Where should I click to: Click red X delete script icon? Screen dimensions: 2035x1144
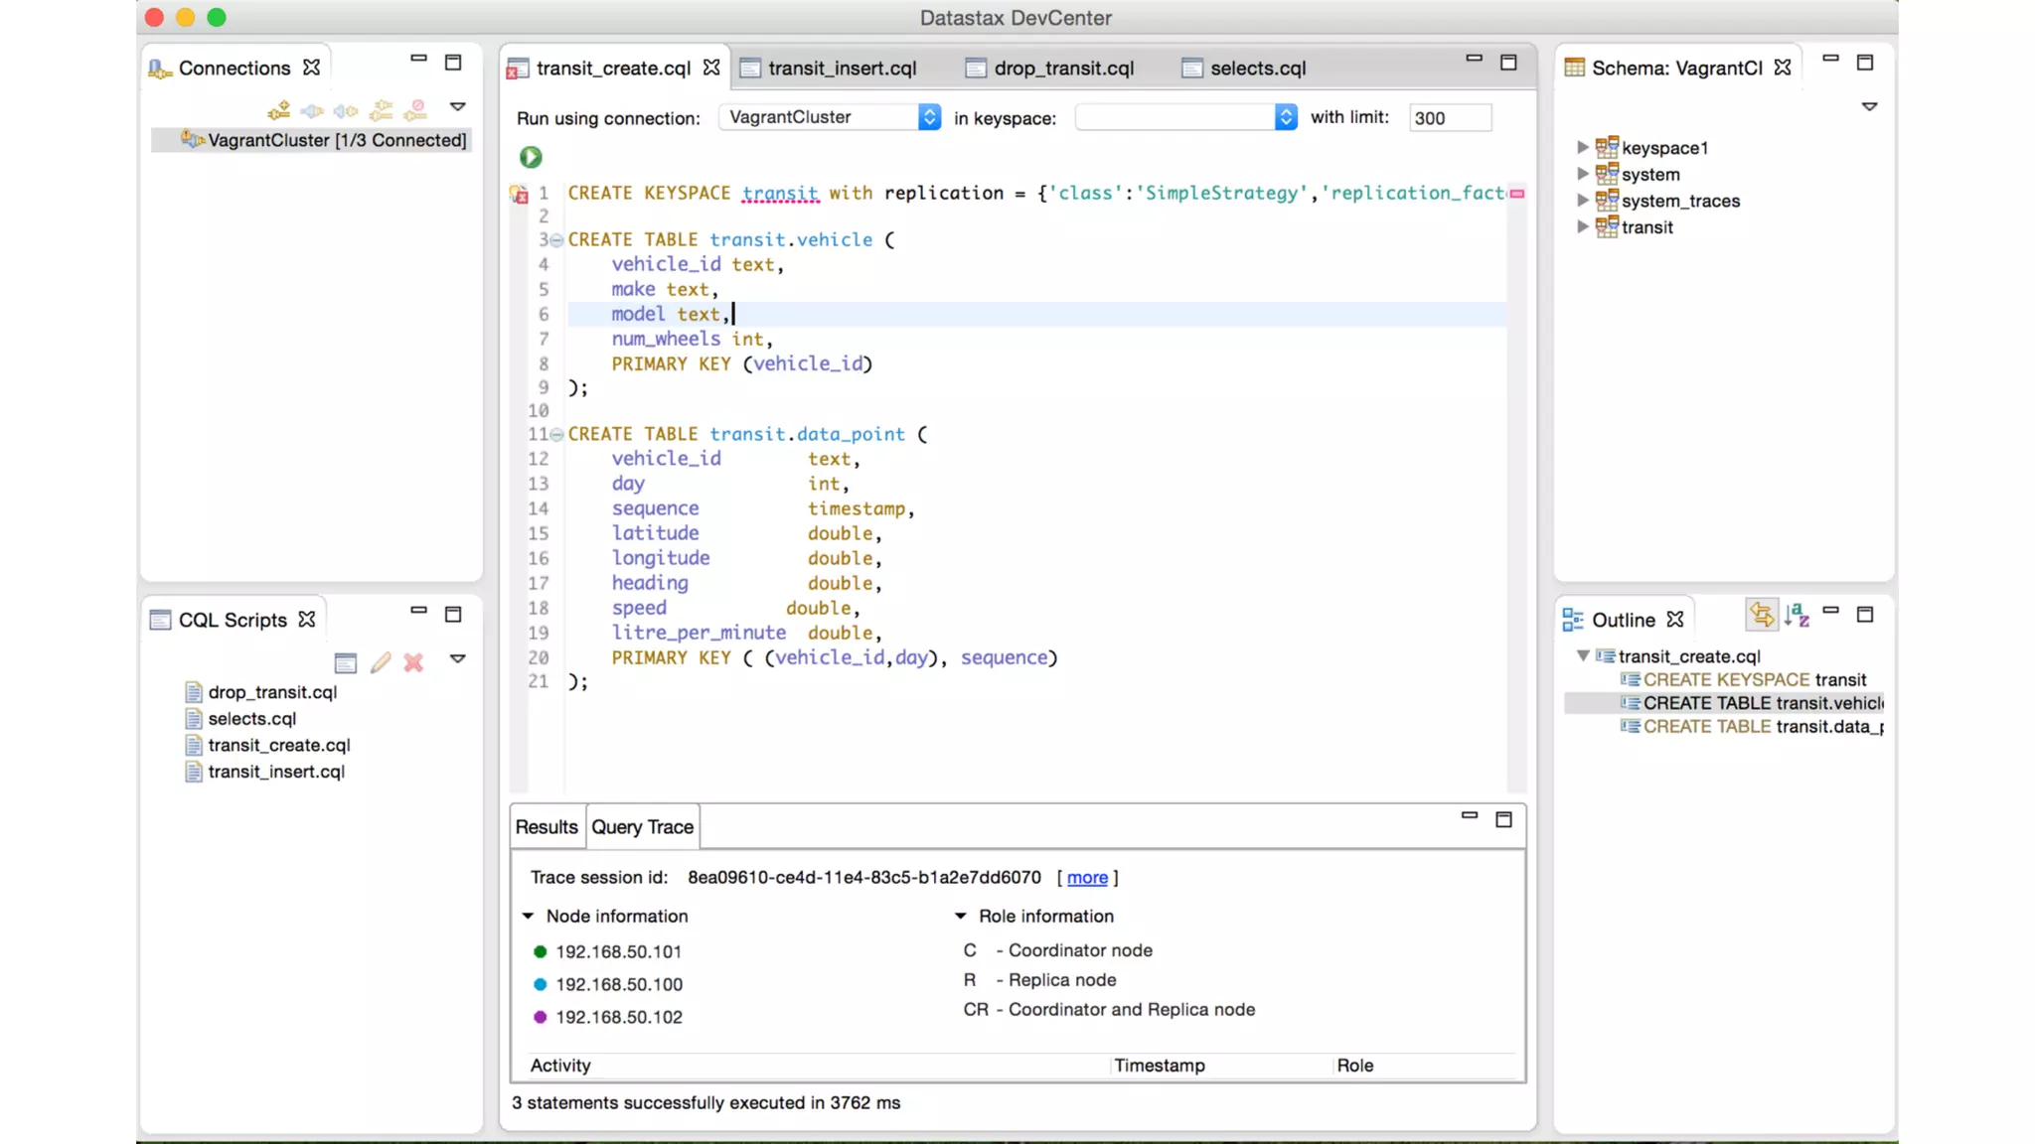pos(413,662)
